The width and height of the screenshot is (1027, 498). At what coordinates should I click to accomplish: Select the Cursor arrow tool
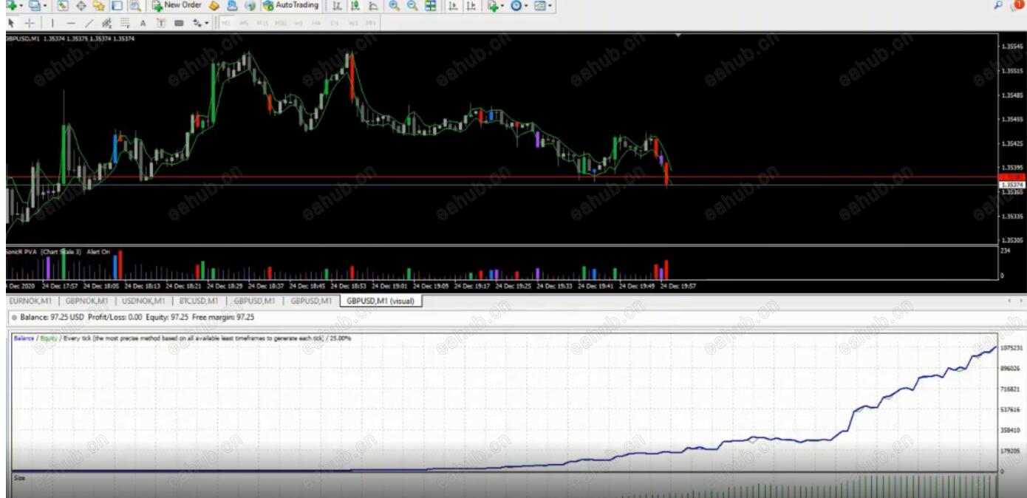11,23
